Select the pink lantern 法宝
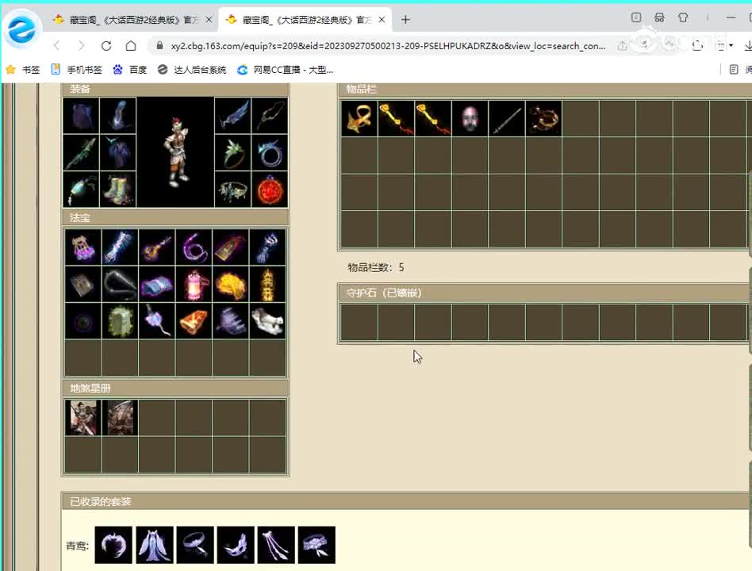Viewport: 752px width, 571px height. pos(194,284)
